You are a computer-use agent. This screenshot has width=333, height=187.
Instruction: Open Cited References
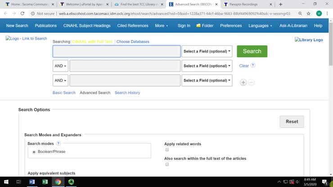click(133, 26)
